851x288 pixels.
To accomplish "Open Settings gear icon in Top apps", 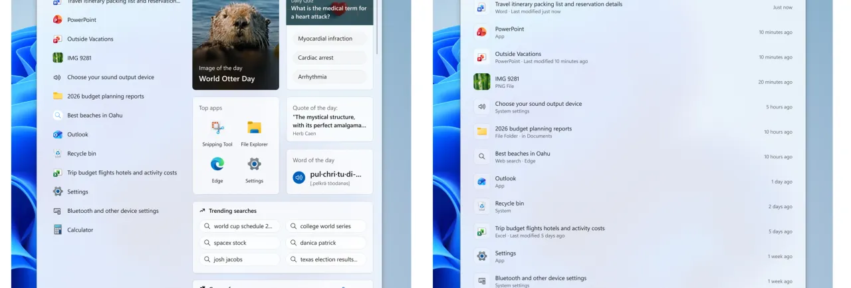I will pyautogui.click(x=254, y=164).
